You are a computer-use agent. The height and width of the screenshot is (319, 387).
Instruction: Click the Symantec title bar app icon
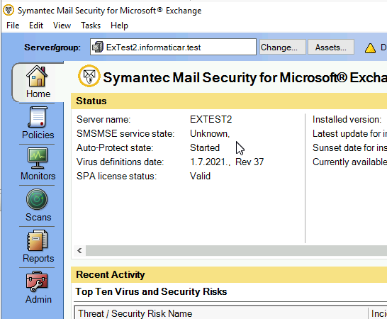click(x=9, y=11)
